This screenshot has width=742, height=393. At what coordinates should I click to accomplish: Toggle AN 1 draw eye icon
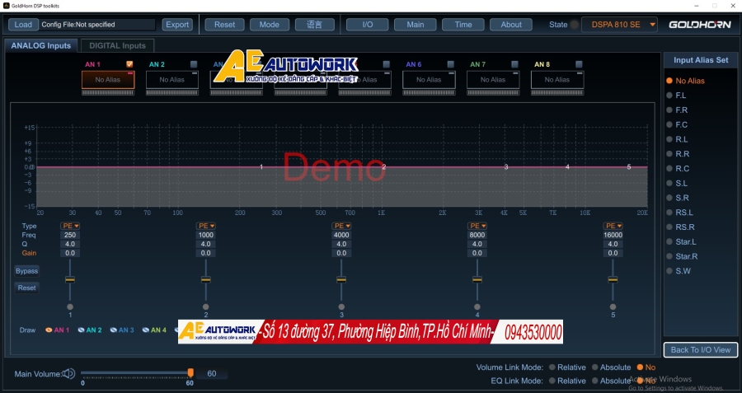pyautogui.click(x=49, y=330)
